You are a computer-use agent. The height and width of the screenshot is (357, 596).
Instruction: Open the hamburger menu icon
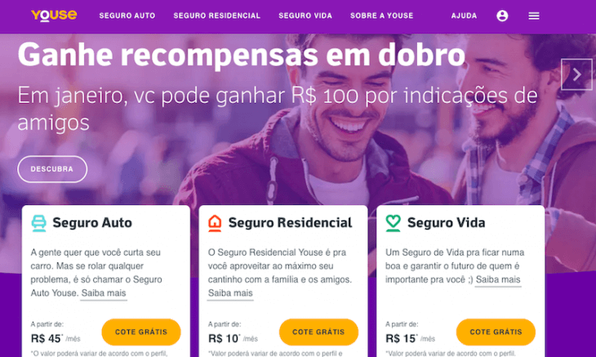[x=534, y=16]
